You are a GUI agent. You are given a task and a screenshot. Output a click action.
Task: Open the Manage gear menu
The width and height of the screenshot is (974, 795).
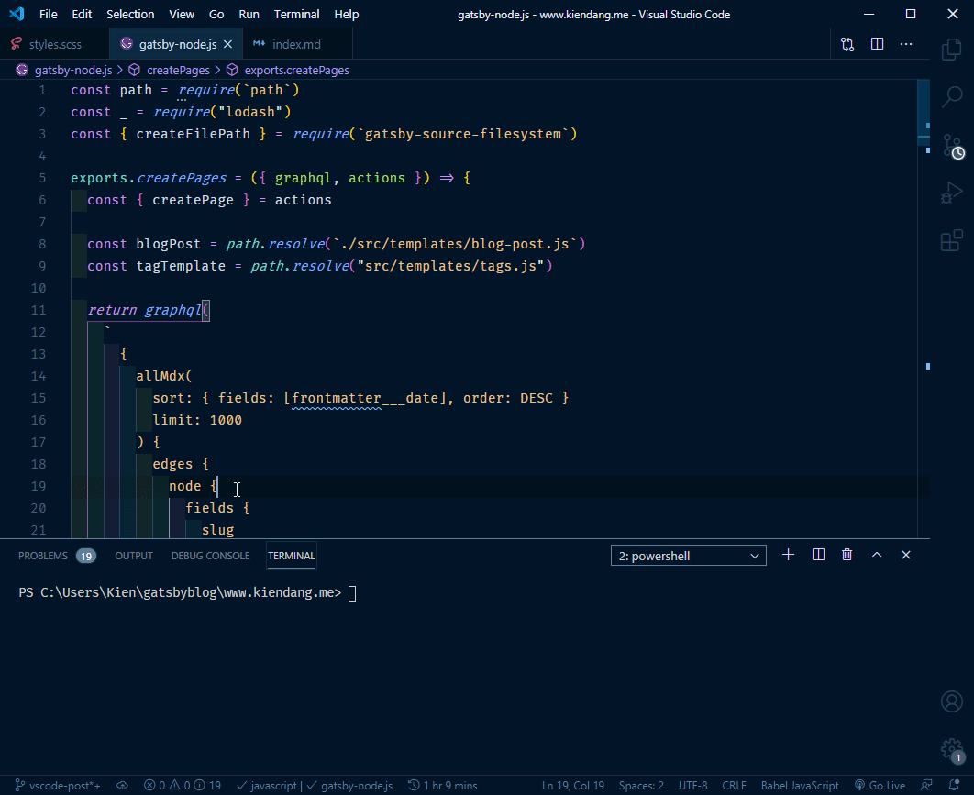(x=952, y=750)
